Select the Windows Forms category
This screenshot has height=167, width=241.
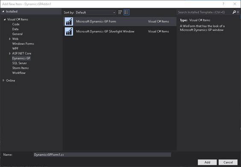pyautogui.click(x=23, y=44)
